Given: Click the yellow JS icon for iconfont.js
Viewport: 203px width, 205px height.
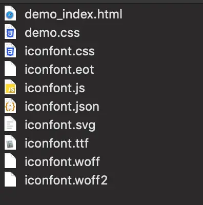Looking at the screenshot, I should pyautogui.click(x=10, y=87).
